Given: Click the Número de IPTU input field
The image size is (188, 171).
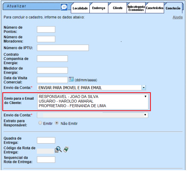Looking at the screenshot, I should click(63, 48).
